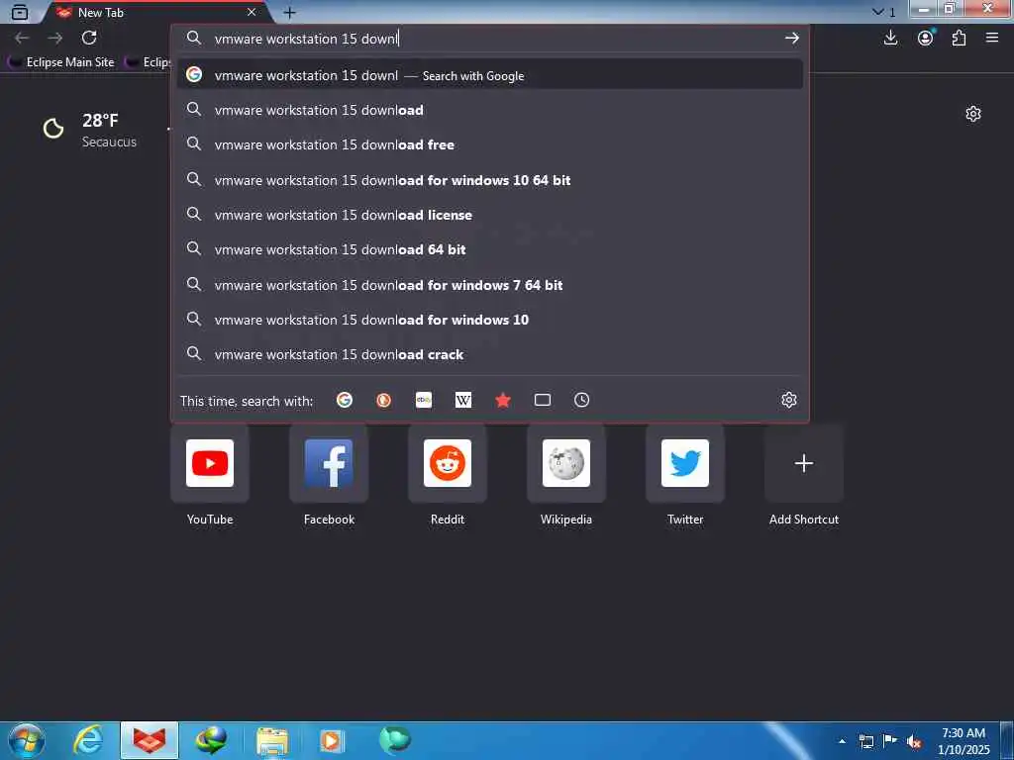This screenshot has width=1014, height=760.
Task: Open the Extensions puzzle icon
Action: (959, 39)
